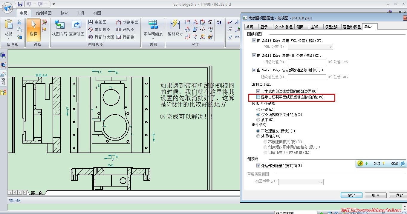Open the 文本和颜色 dialog tab
This screenshot has height=214, width=407.
point(283,27)
